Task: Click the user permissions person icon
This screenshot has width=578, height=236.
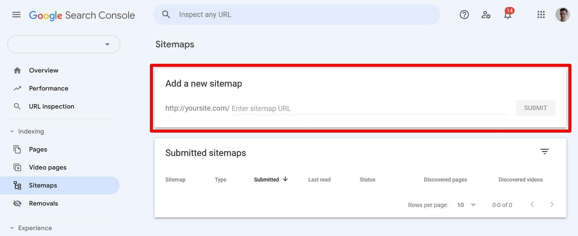Action: (x=486, y=15)
